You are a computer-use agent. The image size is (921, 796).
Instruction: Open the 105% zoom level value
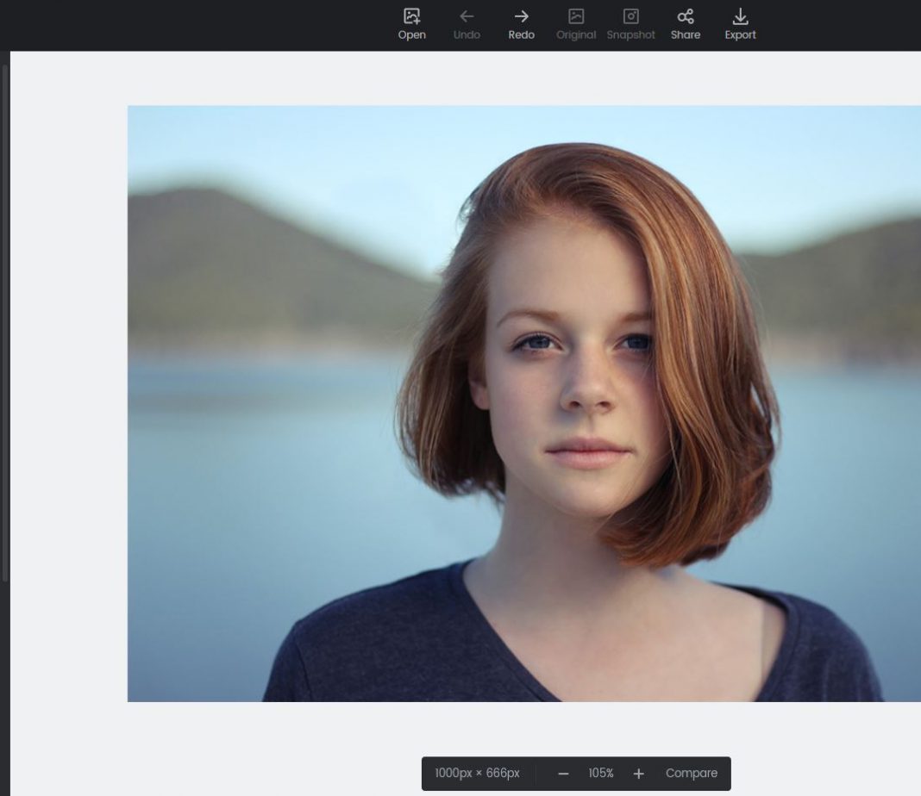point(601,774)
